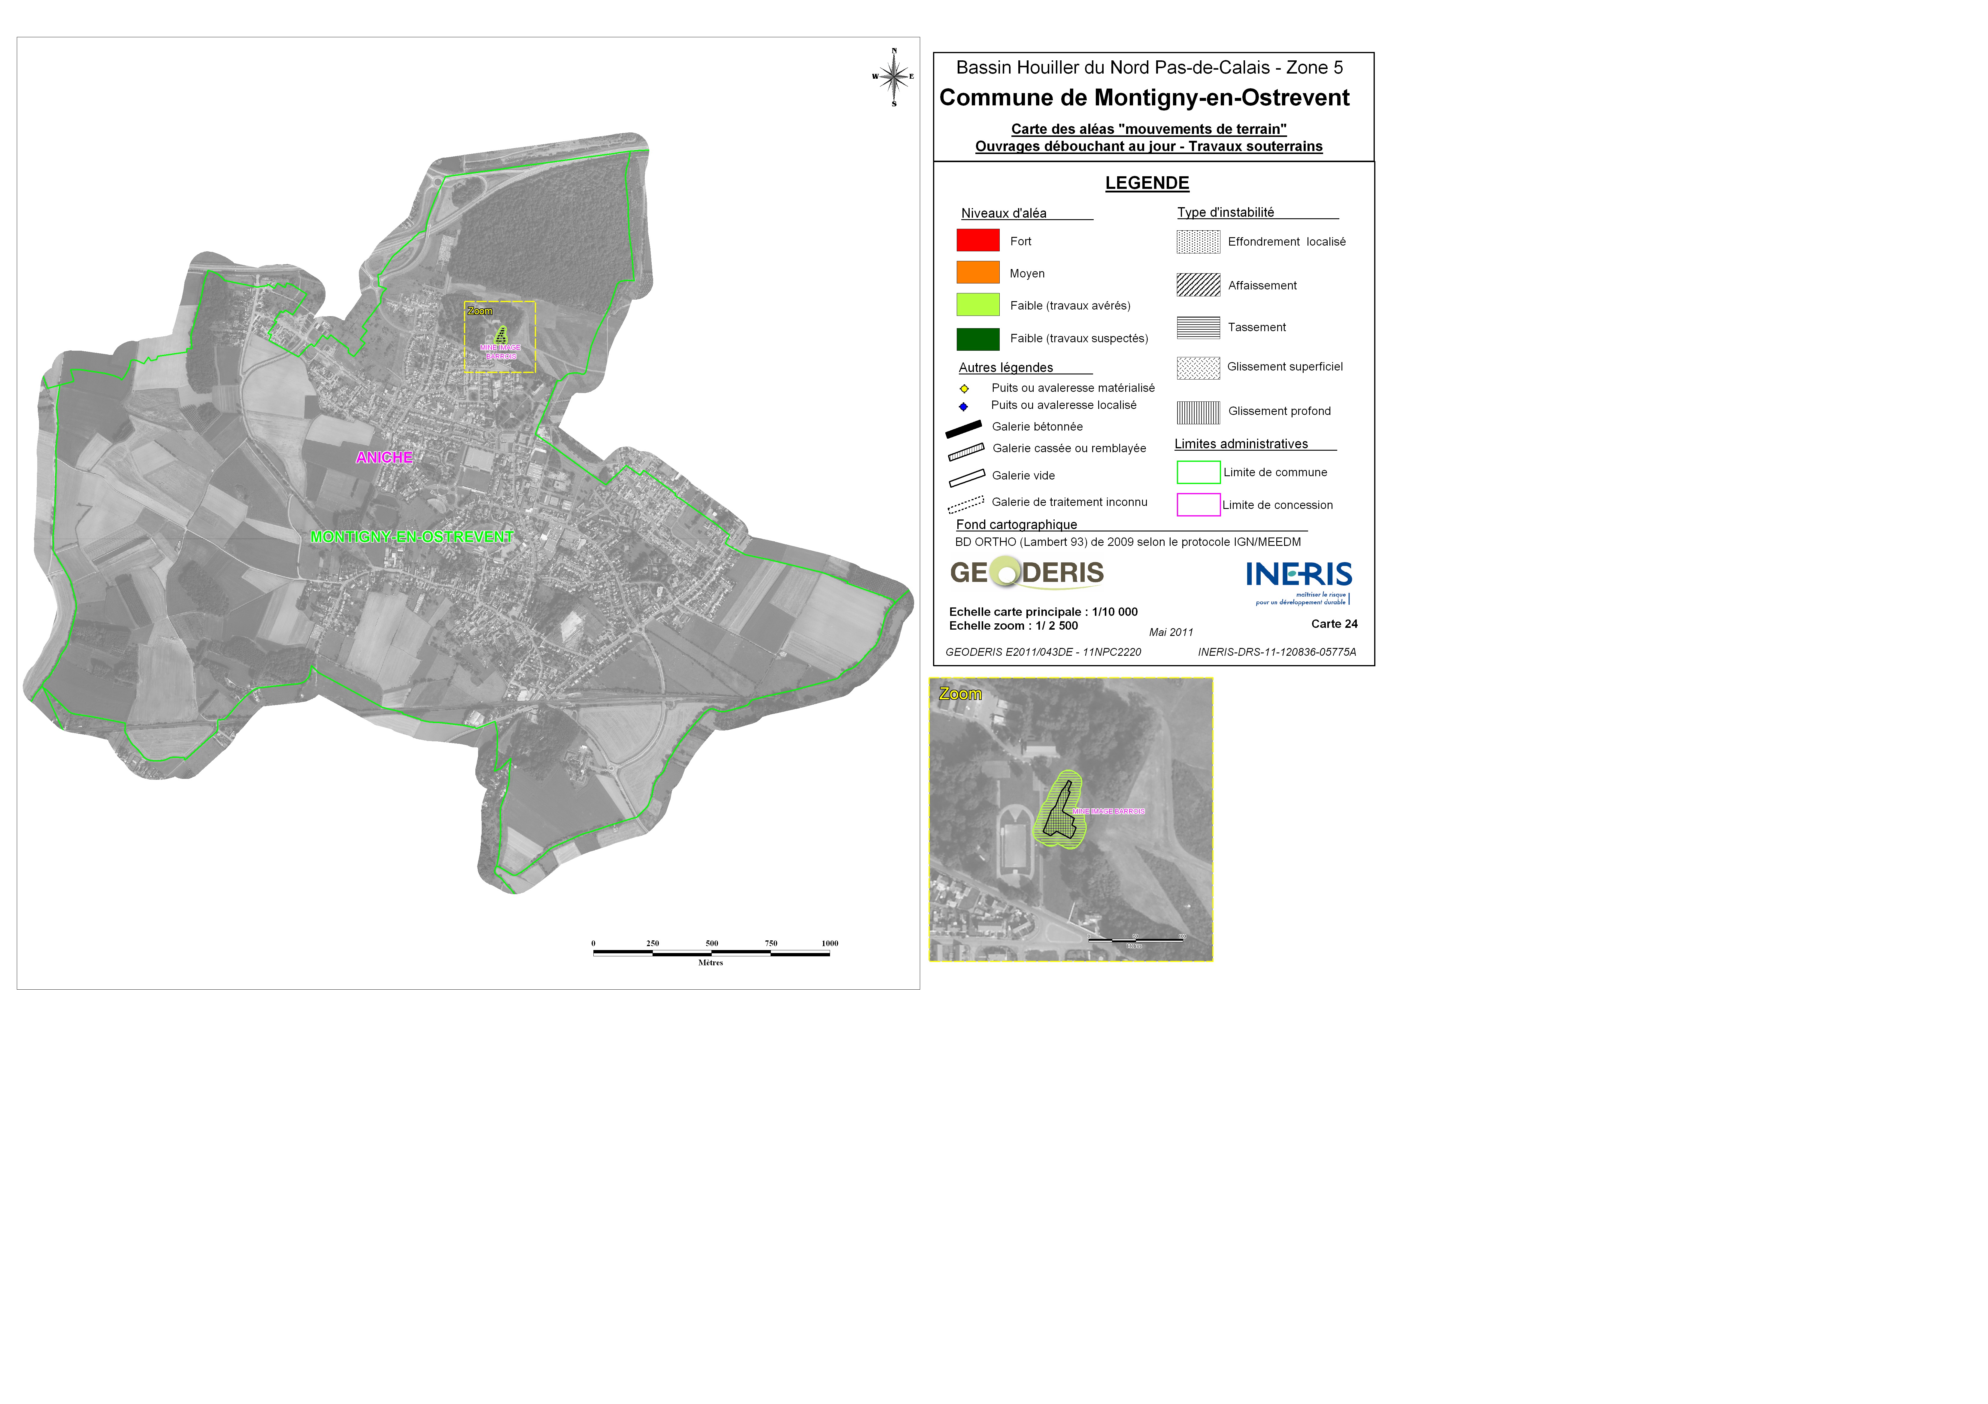The width and height of the screenshot is (1988, 1404).
Task: Click the 'MONTIGNY-EN-OSTREVENT' map label
Action: [x=412, y=537]
